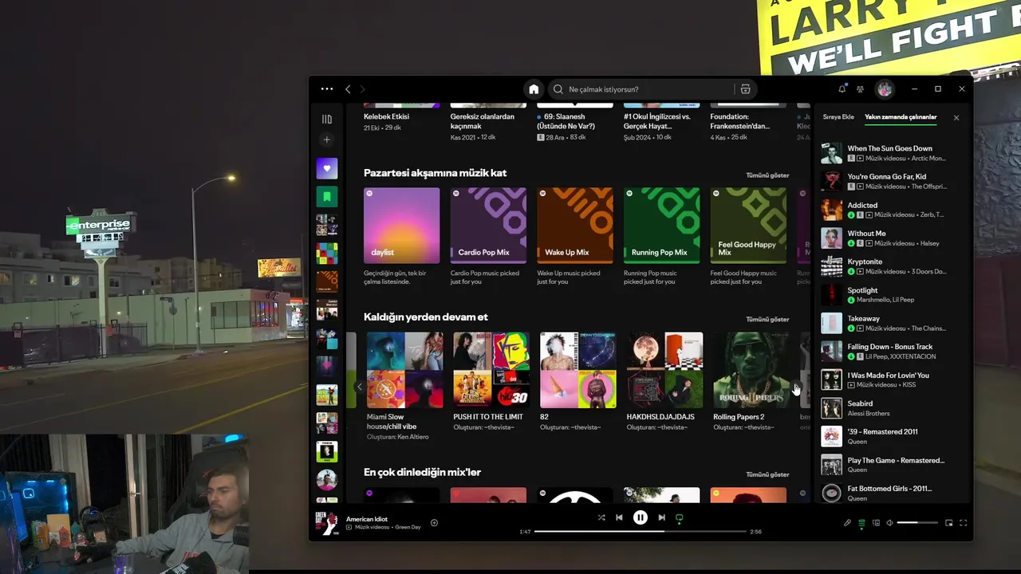This screenshot has width=1021, height=574.
Task: Open the Wake Up Mix card
Action: (574, 237)
